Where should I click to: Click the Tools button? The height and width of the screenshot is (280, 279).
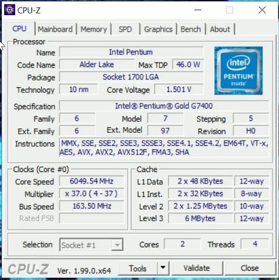138,268
